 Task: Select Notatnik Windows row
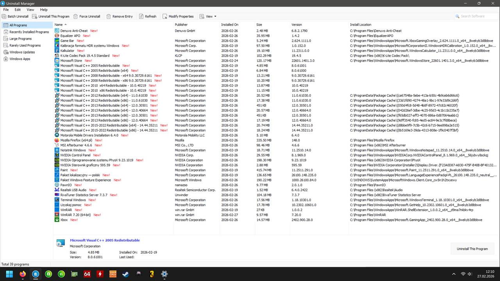(276, 150)
